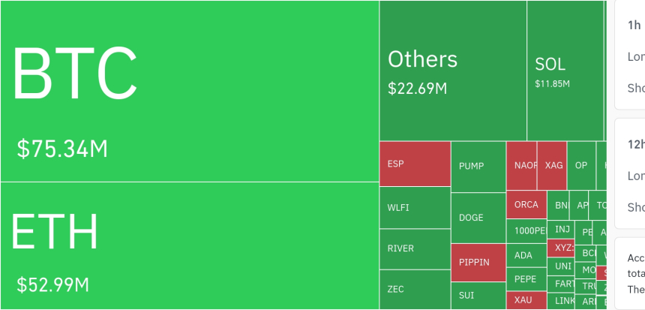Click the red XAG tile

pyautogui.click(x=552, y=165)
